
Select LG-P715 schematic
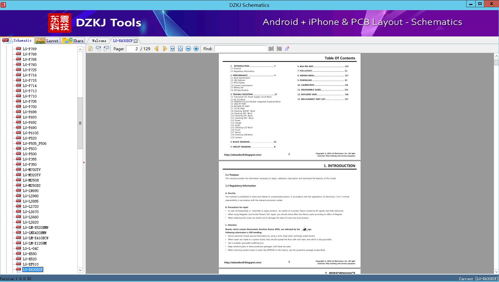(x=30, y=80)
